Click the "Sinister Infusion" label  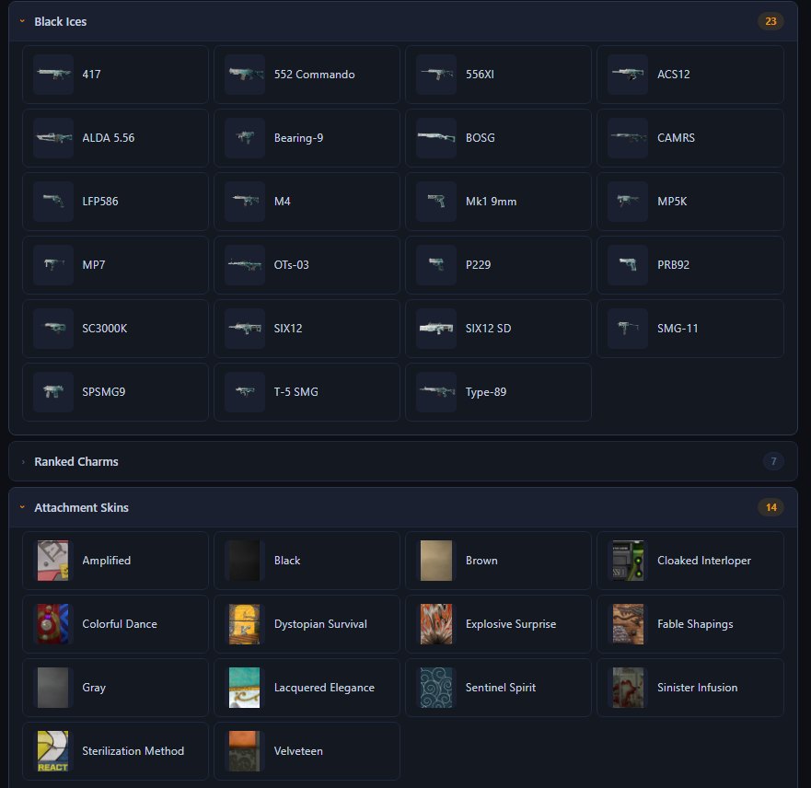point(697,688)
